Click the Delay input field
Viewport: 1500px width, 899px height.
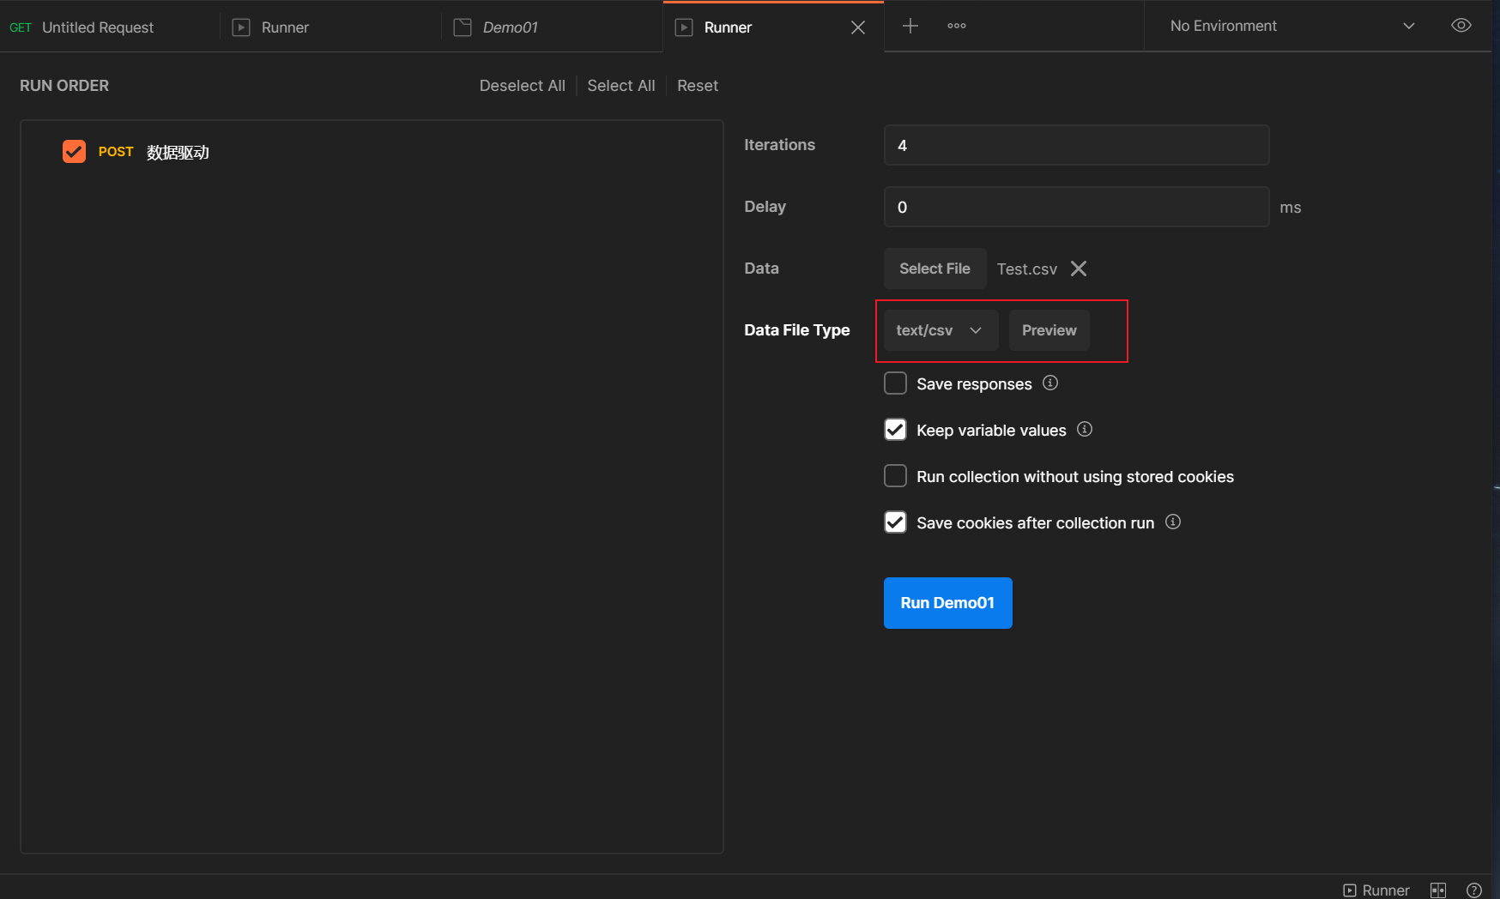click(x=1076, y=207)
